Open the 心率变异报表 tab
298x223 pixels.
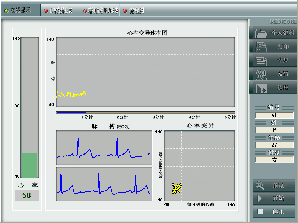(60, 11)
